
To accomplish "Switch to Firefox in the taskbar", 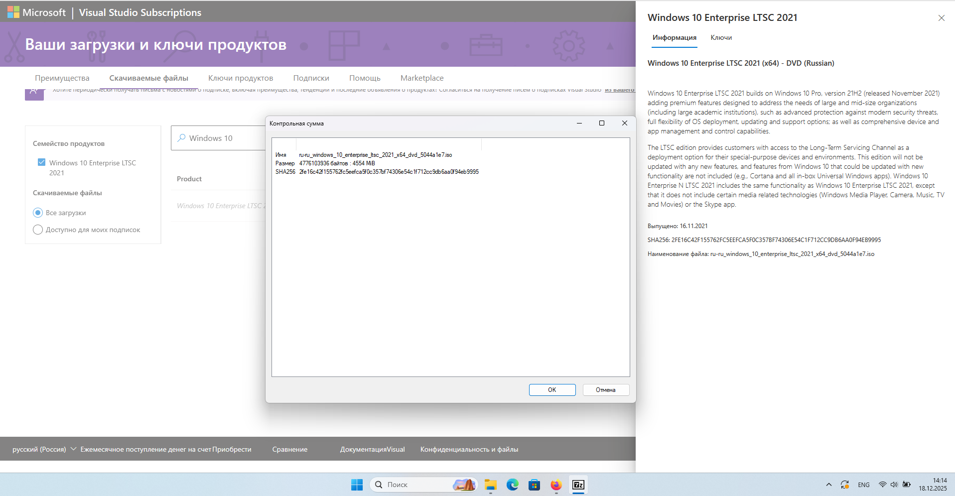I will 556,485.
